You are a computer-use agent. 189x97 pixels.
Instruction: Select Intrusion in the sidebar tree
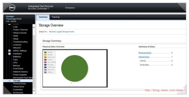tap(17, 48)
